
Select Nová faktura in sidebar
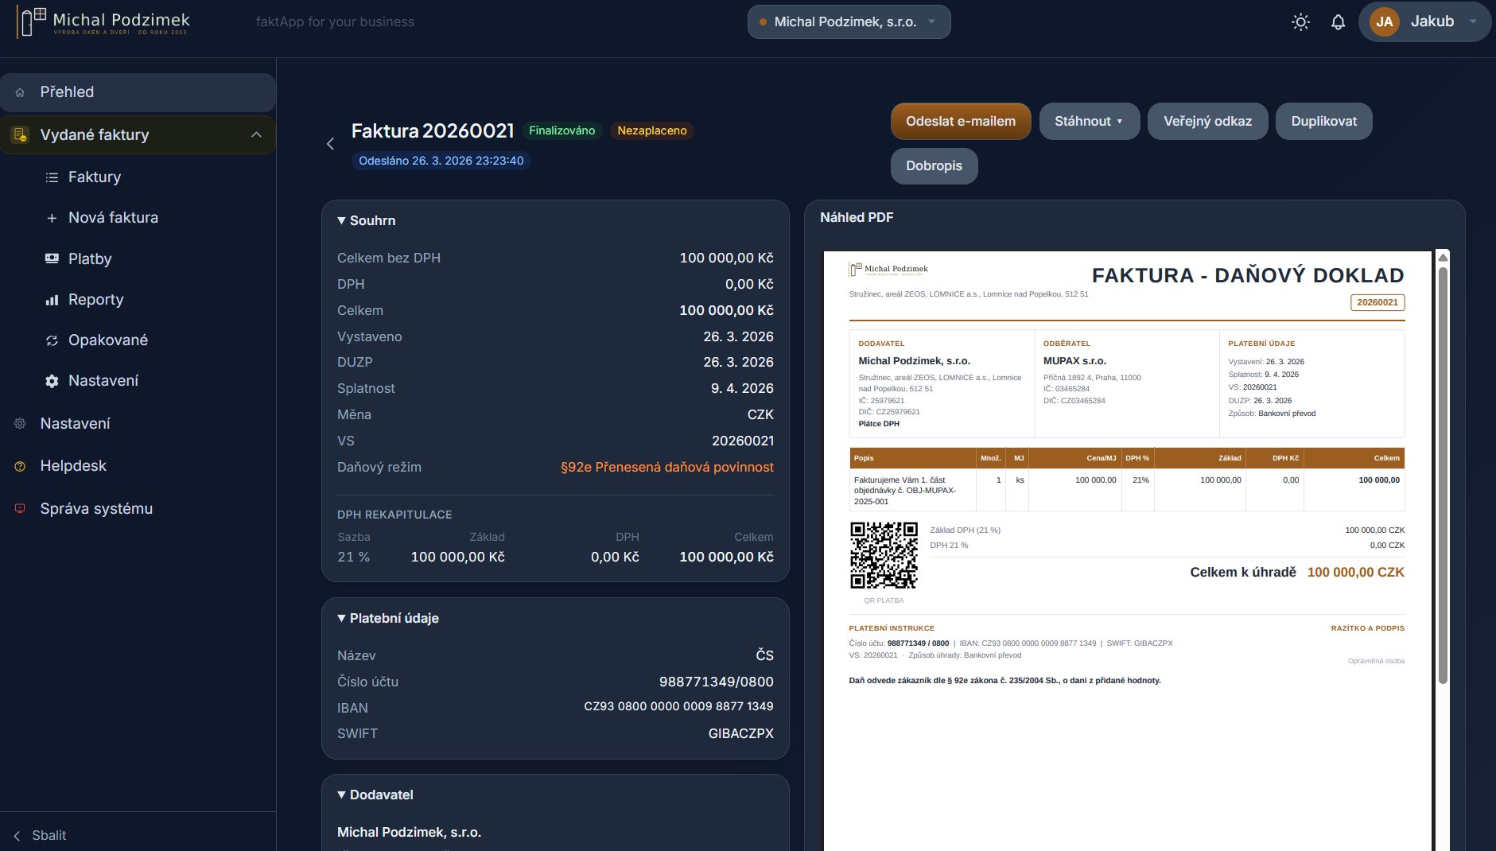click(x=113, y=217)
